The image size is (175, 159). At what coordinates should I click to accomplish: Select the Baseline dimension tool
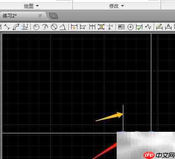[83, 27]
